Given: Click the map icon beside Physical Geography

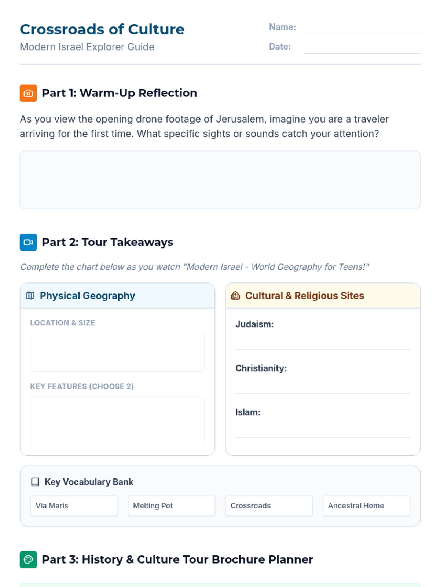Looking at the screenshot, I should [30, 296].
